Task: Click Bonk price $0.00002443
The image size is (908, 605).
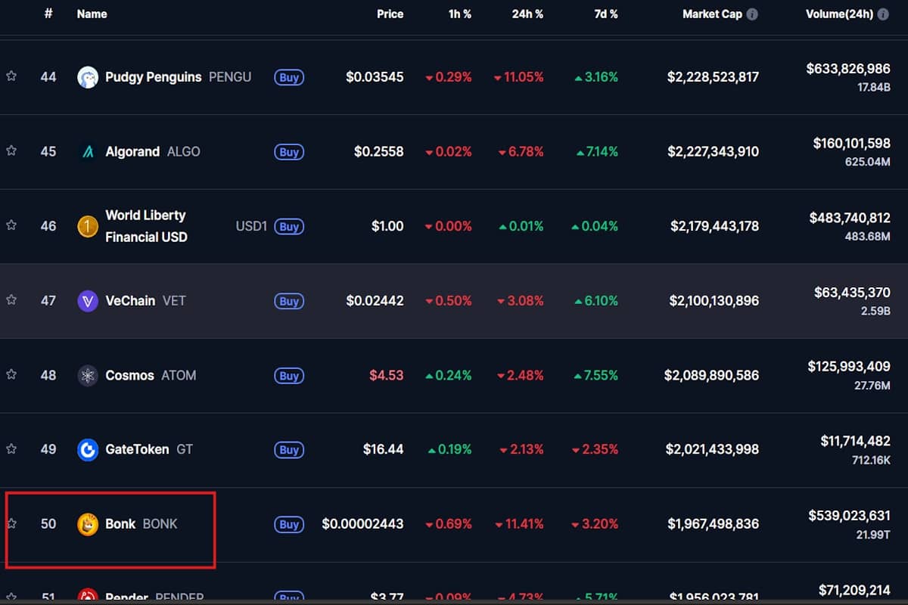Action: coord(363,524)
